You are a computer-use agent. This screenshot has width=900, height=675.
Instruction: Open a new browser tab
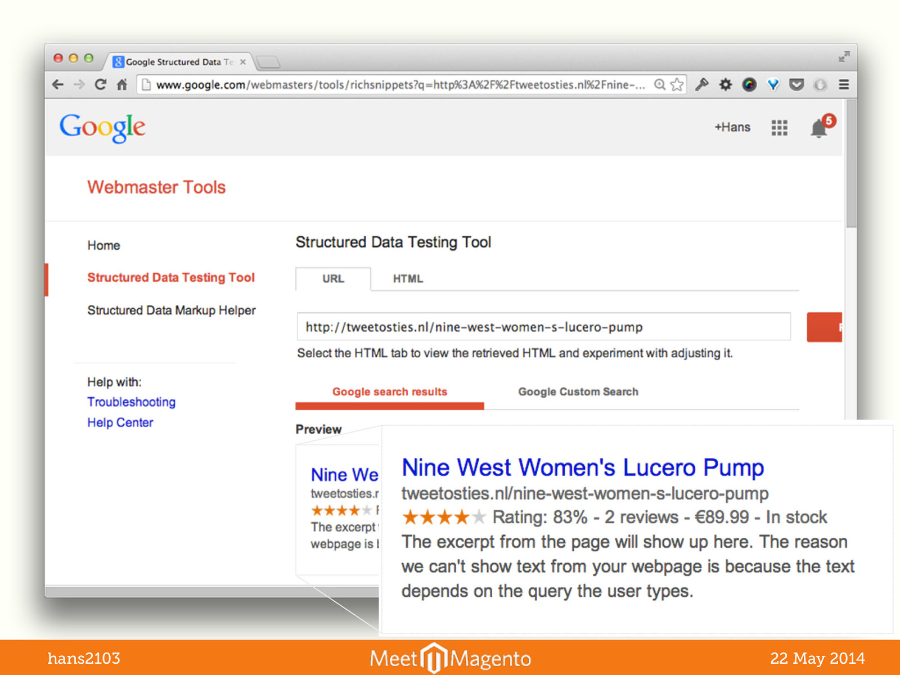coord(268,62)
